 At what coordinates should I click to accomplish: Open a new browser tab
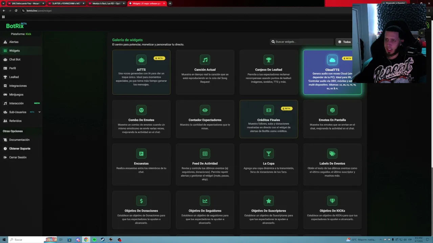(x=170, y=3)
